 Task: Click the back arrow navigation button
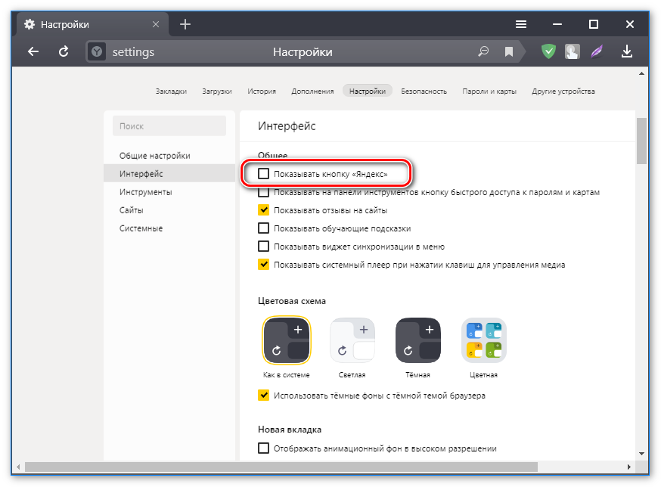tap(33, 51)
